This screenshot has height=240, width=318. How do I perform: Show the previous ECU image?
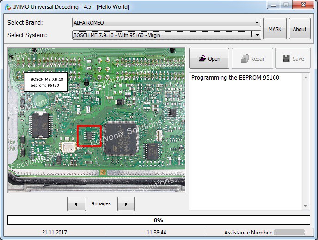(76, 204)
